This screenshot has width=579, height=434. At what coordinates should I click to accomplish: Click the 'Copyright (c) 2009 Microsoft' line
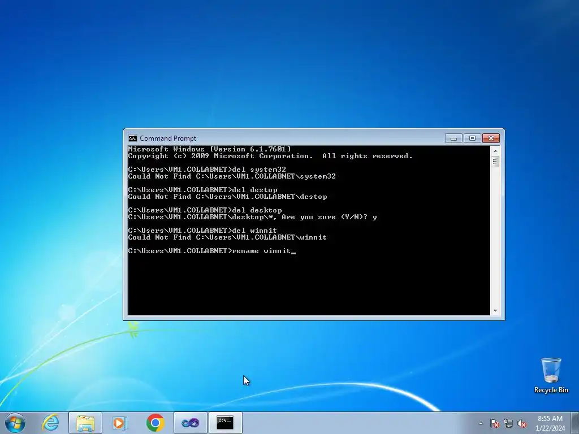point(270,156)
